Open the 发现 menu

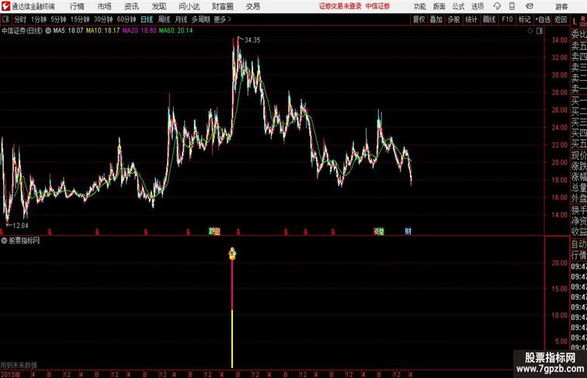[158, 6]
